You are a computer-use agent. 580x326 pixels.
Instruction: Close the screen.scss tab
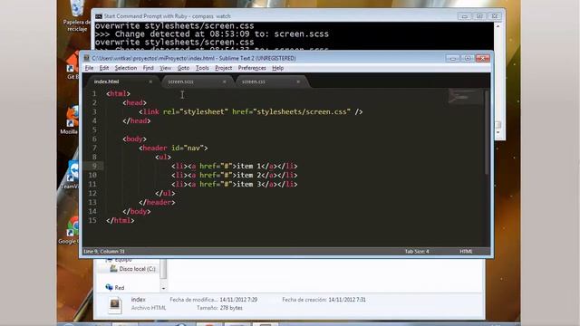point(224,81)
